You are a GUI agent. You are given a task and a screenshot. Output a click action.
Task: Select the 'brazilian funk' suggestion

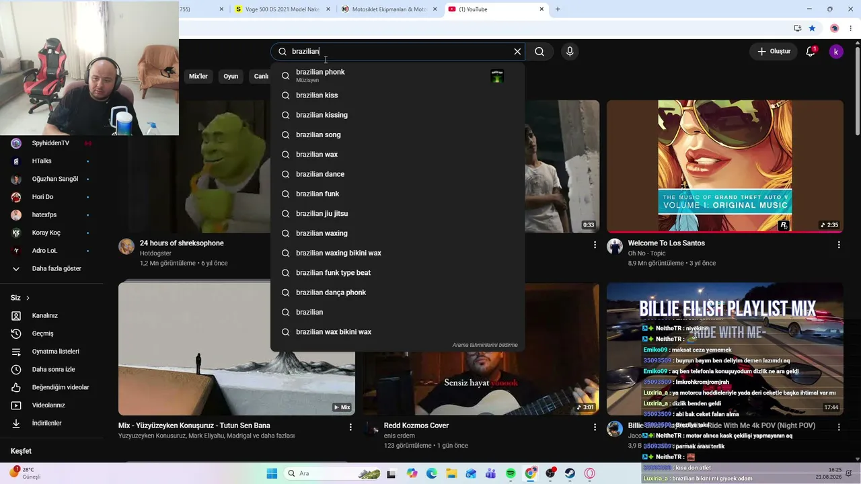coord(398,194)
